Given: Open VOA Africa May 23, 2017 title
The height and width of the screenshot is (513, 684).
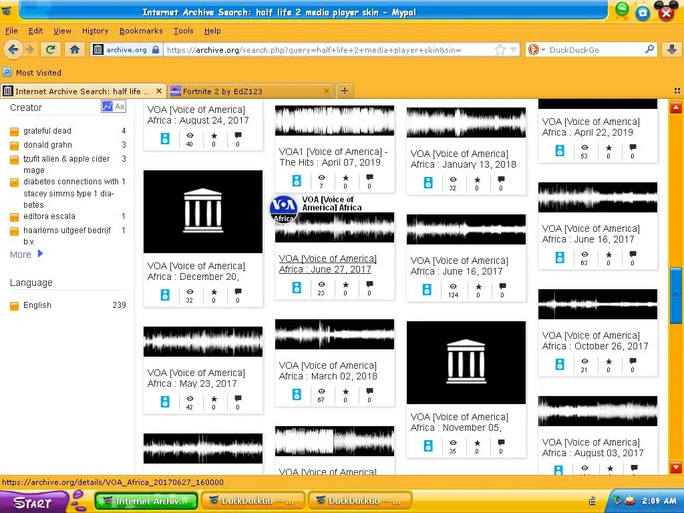Looking at the screenshot, I should pos(196,378).
